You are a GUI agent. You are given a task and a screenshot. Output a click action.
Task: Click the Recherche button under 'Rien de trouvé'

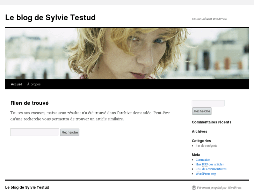70,132
